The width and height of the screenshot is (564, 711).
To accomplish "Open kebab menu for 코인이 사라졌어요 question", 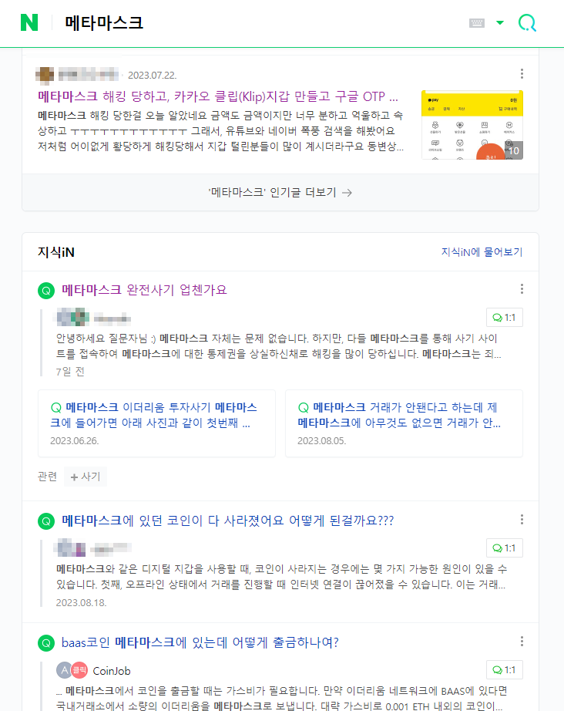I will (x=522, y=520).
